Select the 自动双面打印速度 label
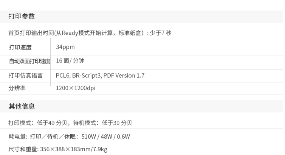Image resolution: width=285 pixels, height=155 pixels. pos(29,61)
